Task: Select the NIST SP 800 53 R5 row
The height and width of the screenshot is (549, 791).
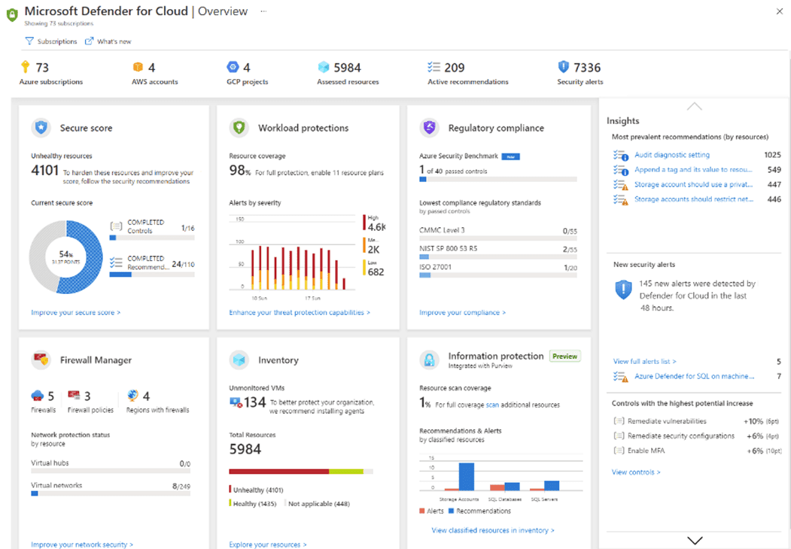Action: 498,251
